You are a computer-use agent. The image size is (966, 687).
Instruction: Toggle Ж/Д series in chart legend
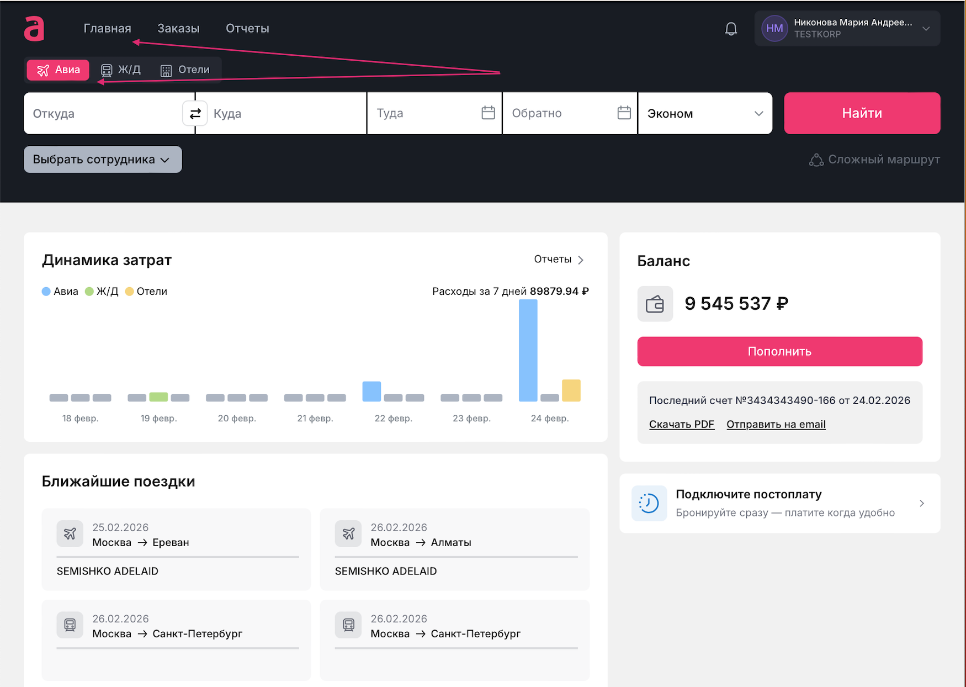click(x=102, y=291)
